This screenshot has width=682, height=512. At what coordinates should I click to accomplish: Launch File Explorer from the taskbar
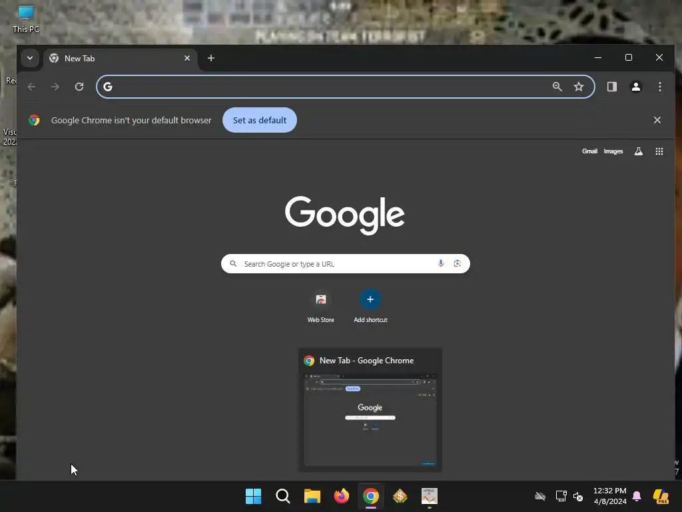pos(312,496)
